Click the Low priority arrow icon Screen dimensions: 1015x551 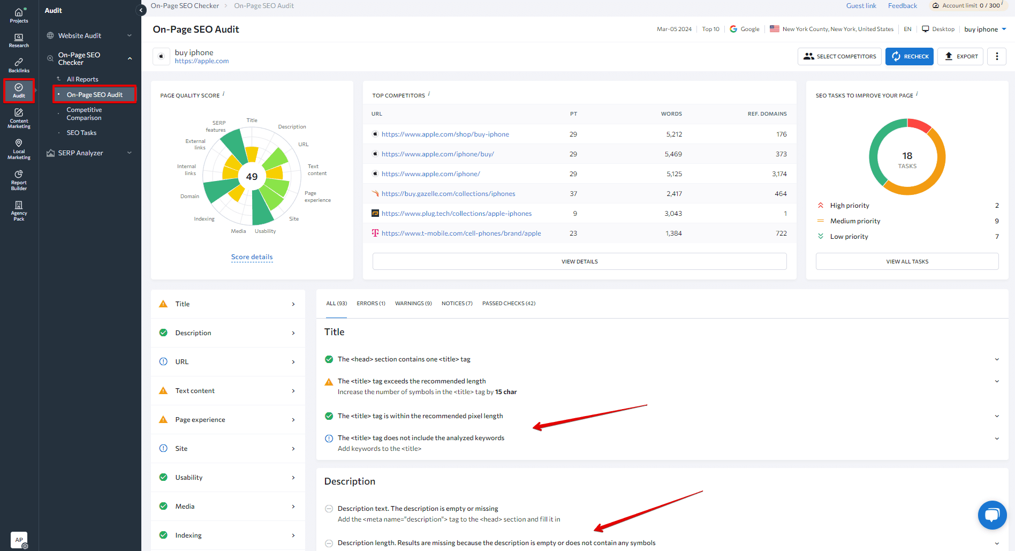(x=821, y=236)
